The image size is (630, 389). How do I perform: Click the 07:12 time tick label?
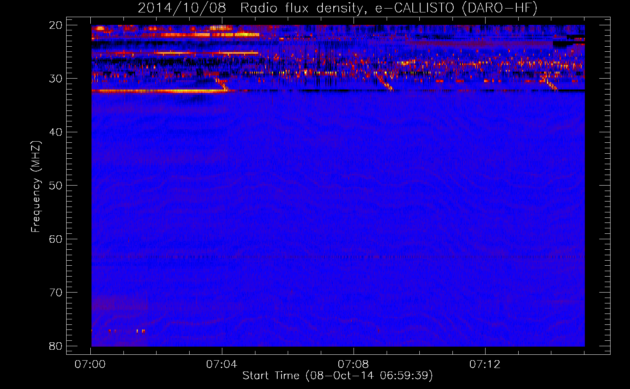[x=485, y=364]
